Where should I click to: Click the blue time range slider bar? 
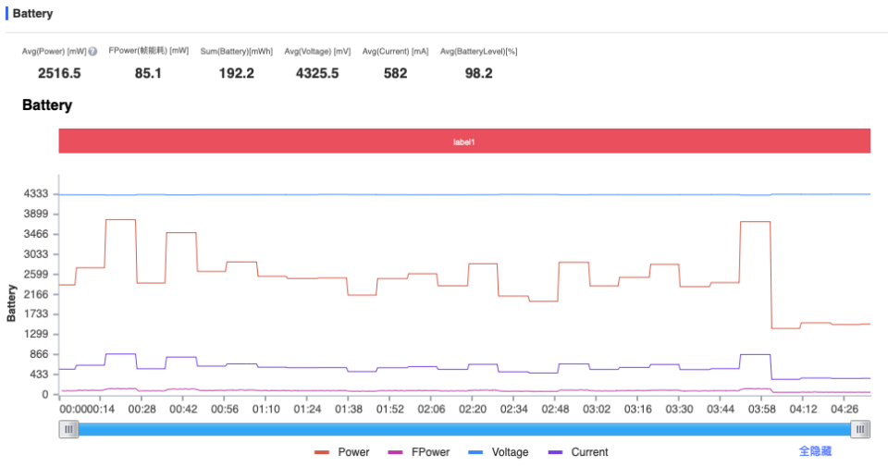point(464,430)
